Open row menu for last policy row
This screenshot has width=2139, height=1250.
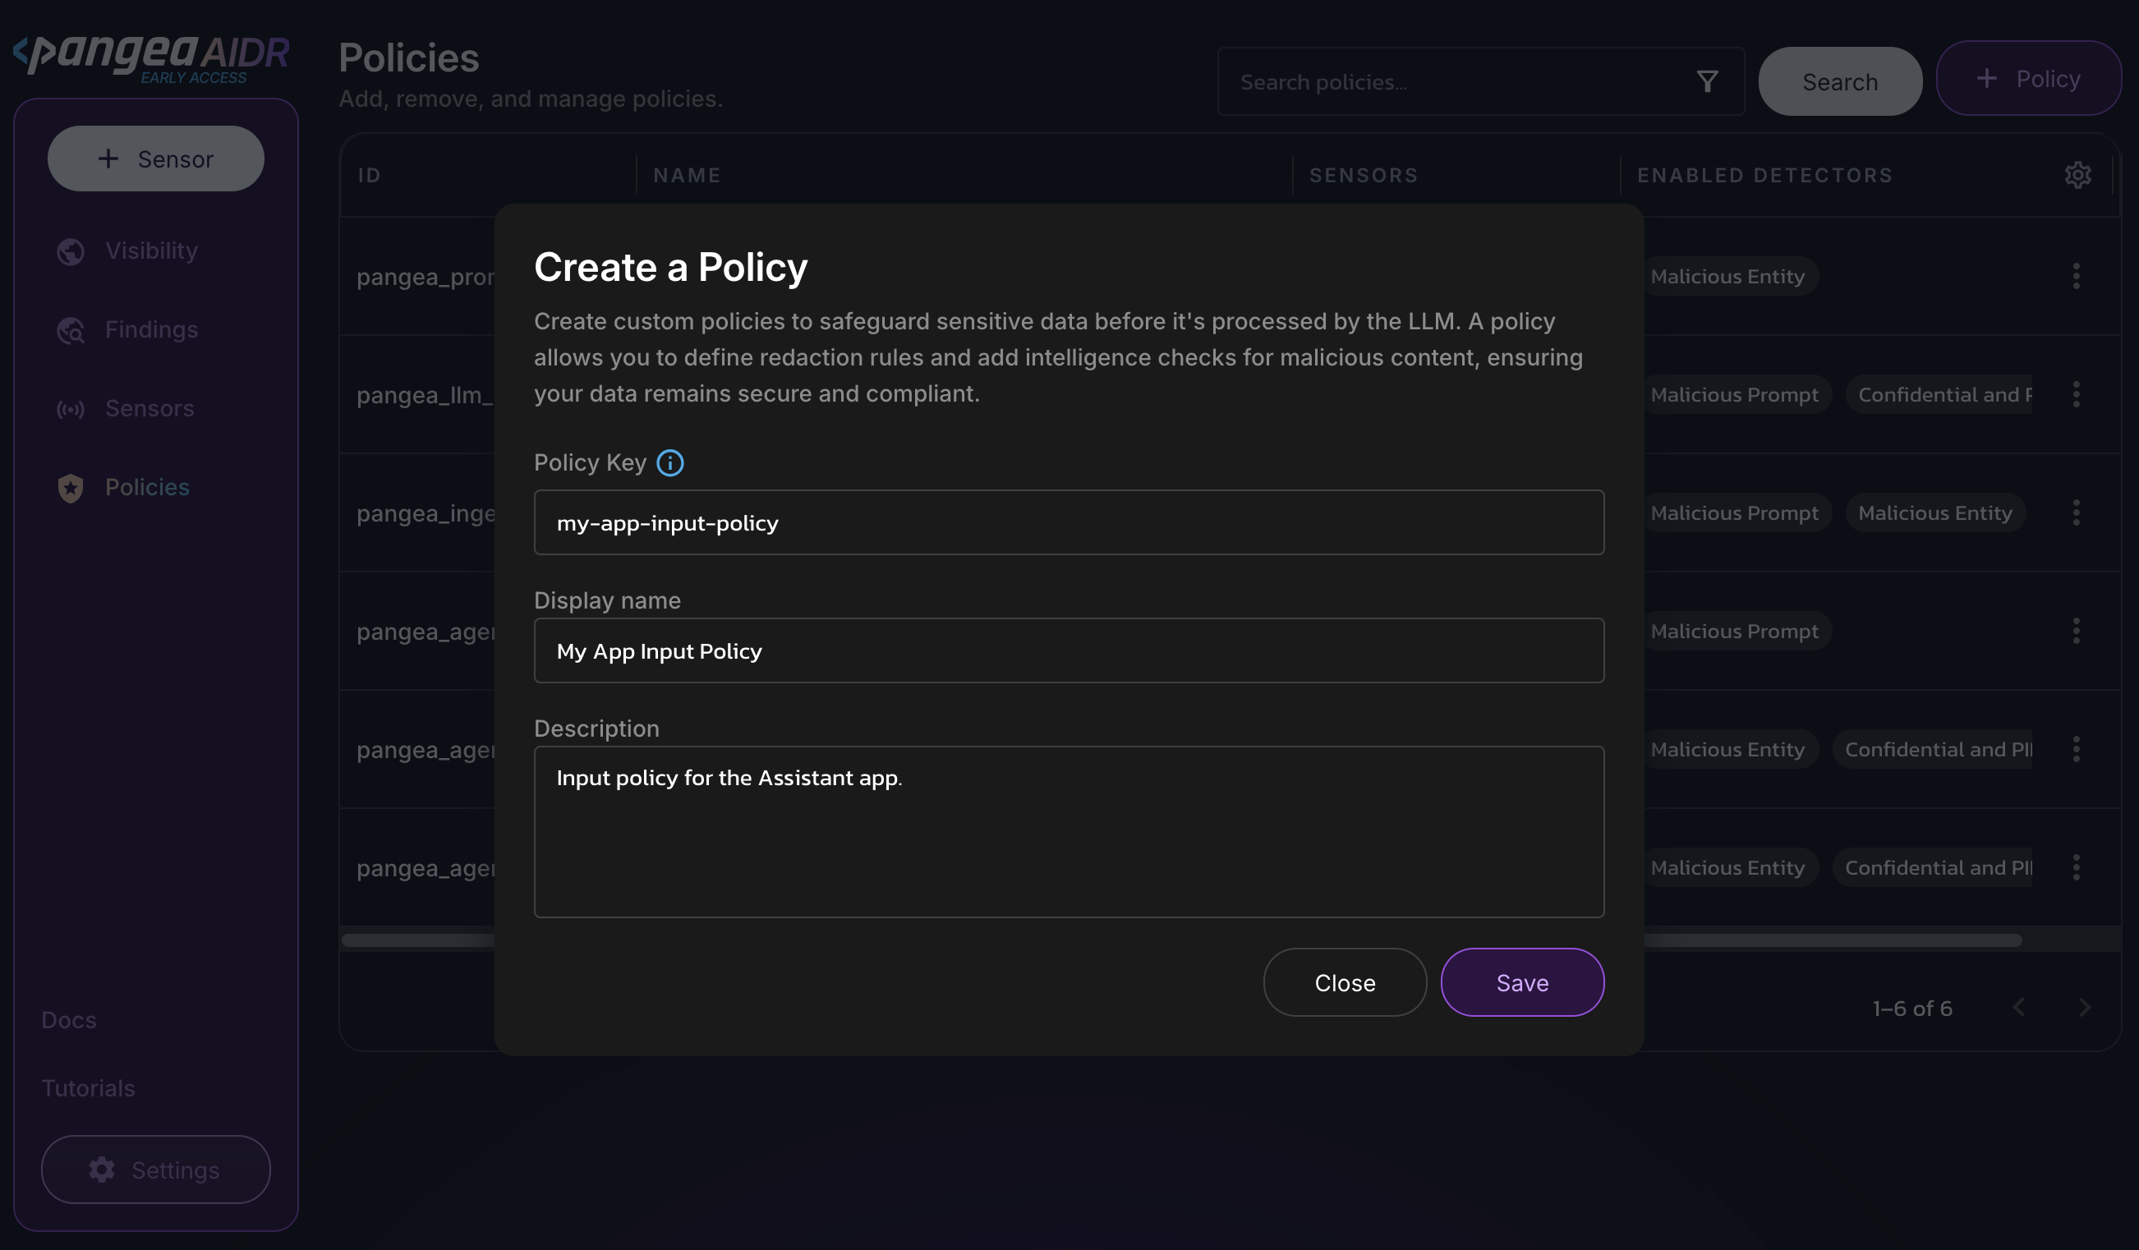[2077, 867]
